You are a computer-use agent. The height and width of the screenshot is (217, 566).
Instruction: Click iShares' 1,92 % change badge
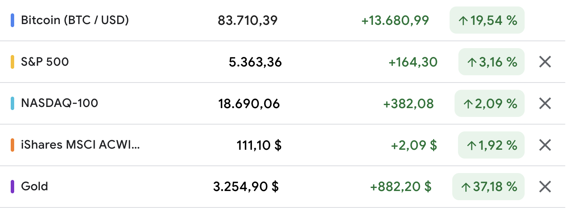(x=491, y=145)
